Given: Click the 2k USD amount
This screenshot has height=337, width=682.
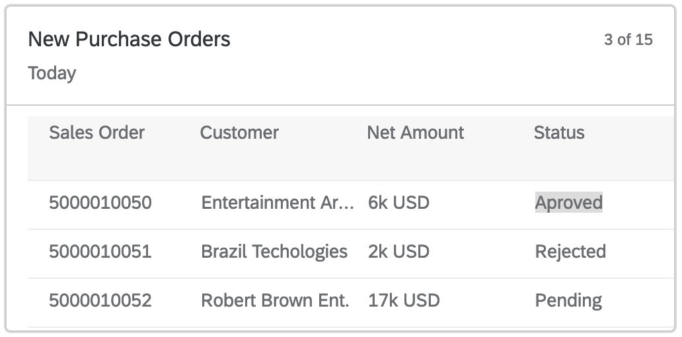Looking at the screenshot, I should pos(398,252).
